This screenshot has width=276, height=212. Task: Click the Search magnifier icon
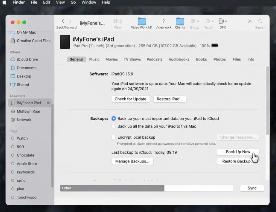[260, 21]
